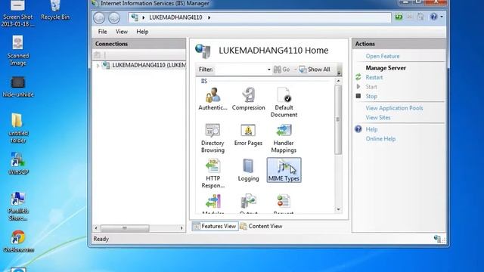Image resolution: width=484 pixels, height=272 pixels.
Task: Open the Error Pages feature
Action: (x=248, y=134)
